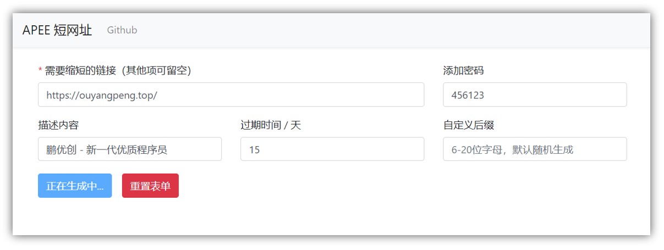
Task: Click the blue 正在生成中... button
Action: [x=75, y=186]
